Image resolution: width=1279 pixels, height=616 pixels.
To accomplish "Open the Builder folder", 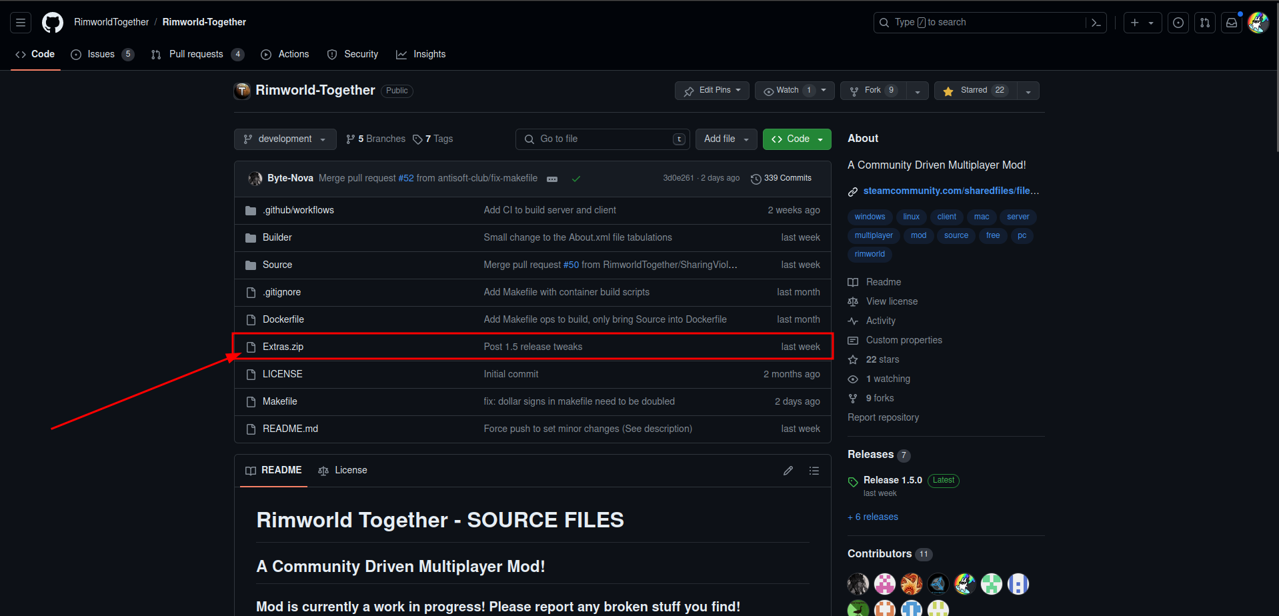I will 277,237.
